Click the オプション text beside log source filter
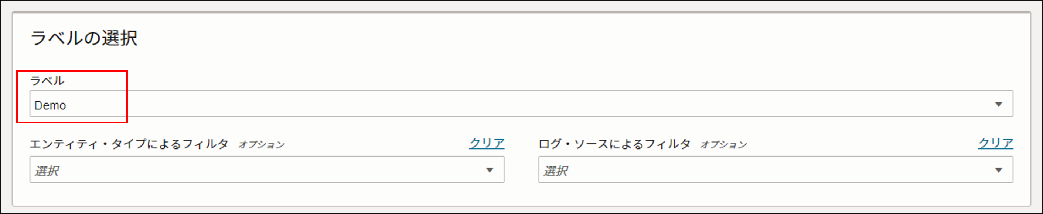Viewport: 1043px width, 214px height. pyautogui.click(x=722, y=144)
